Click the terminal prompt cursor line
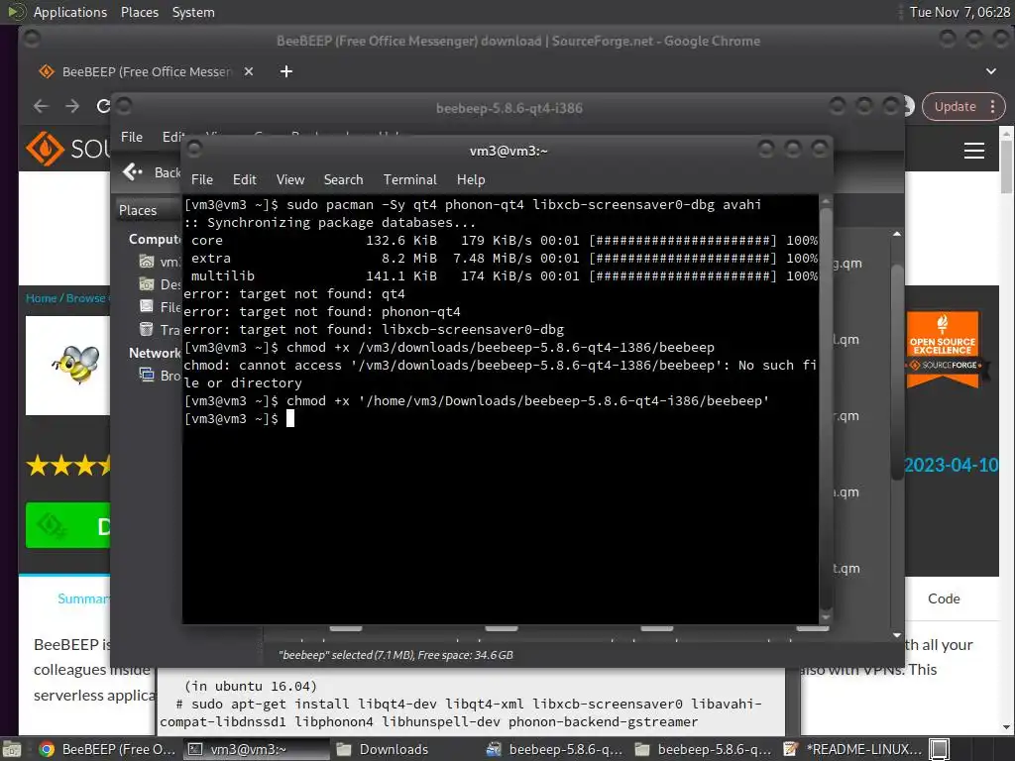Image resolution: width=1015 pixels, height=761 pixels. (x=501, y=419)
